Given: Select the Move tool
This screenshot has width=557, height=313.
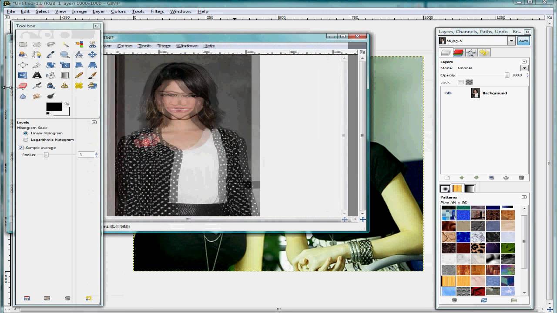Looking at the screenshot, I should pyautogui.click(x=92, y=55).
